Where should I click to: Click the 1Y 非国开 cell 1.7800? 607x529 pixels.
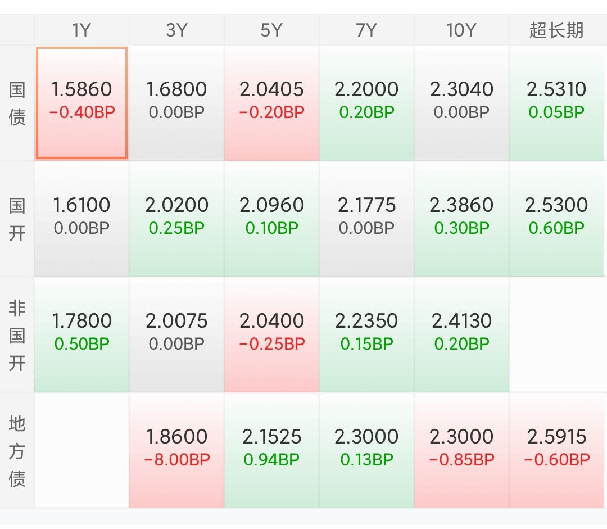82,334
